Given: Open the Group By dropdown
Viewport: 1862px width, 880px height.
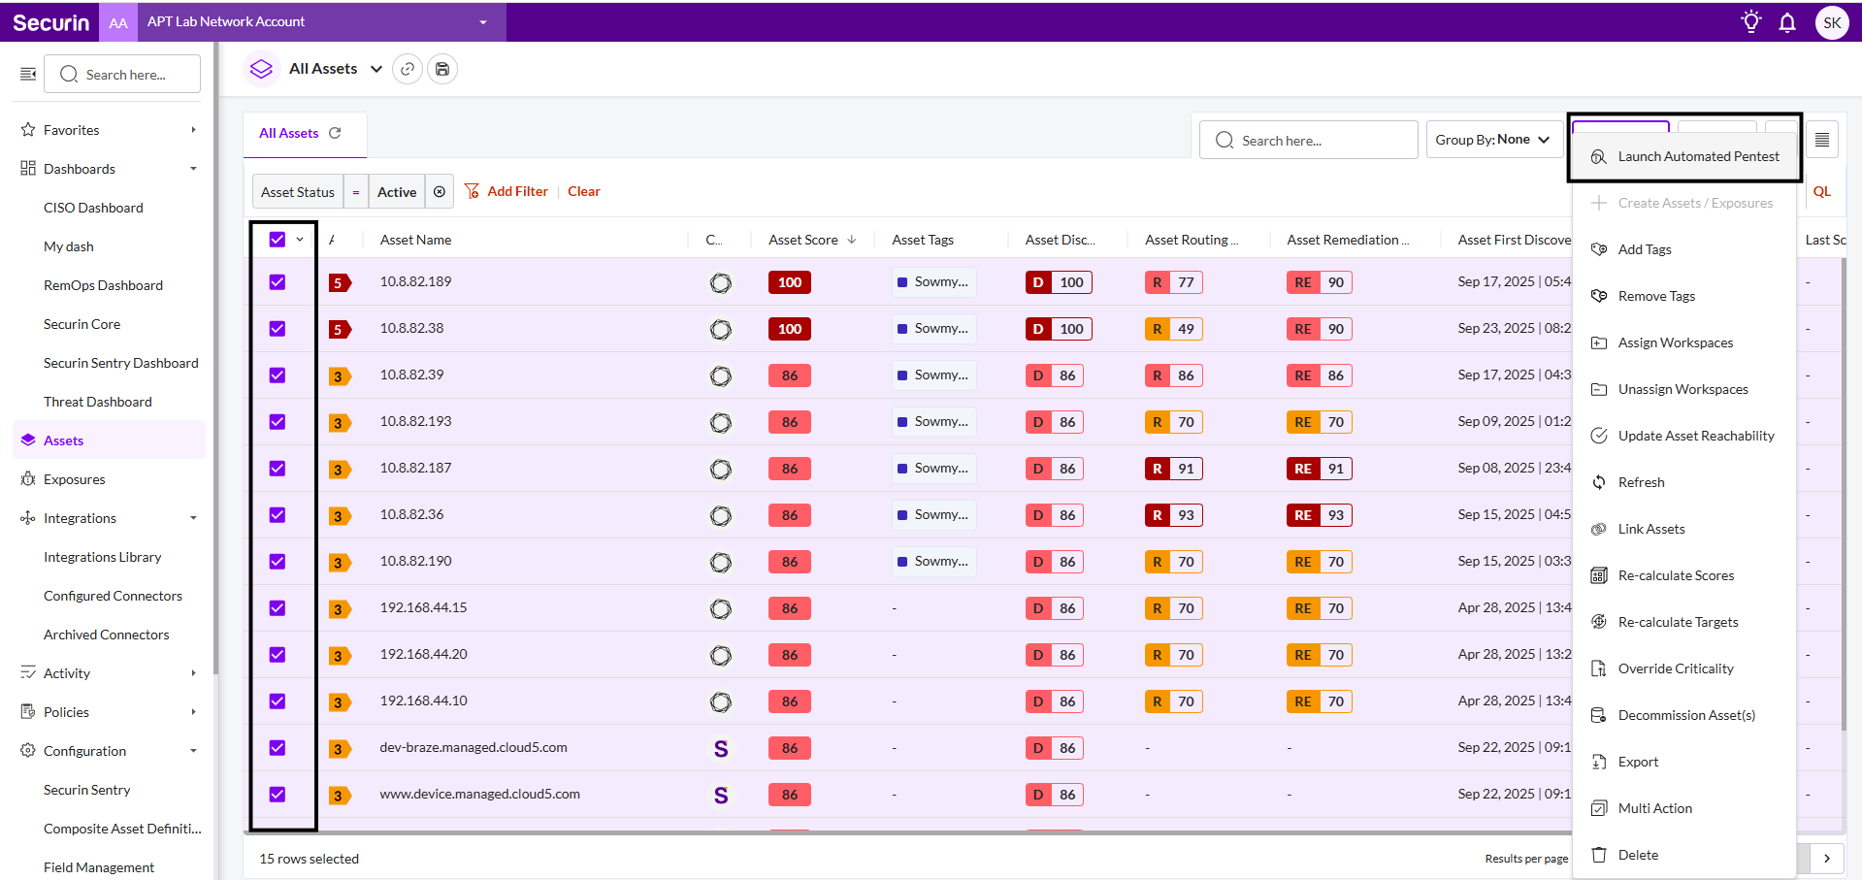Looking at the screenshot, I should [x=1492, y=140].
